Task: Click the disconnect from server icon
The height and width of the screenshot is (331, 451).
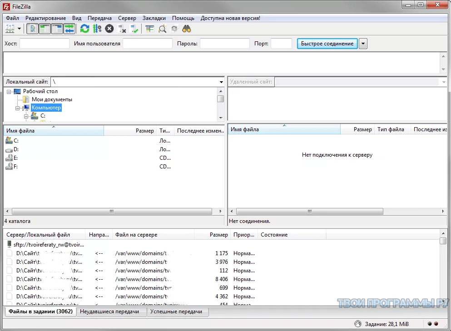Action: pyautogui.click(x=122, y=29)
